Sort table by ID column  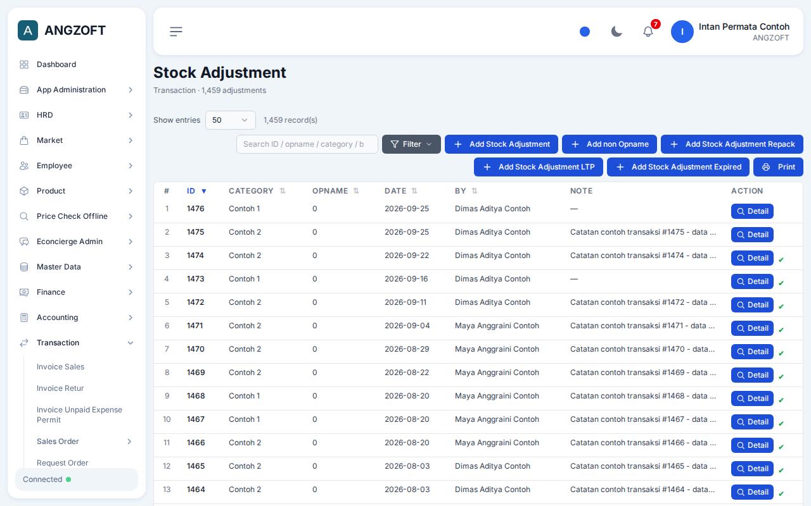coord(196,191)
